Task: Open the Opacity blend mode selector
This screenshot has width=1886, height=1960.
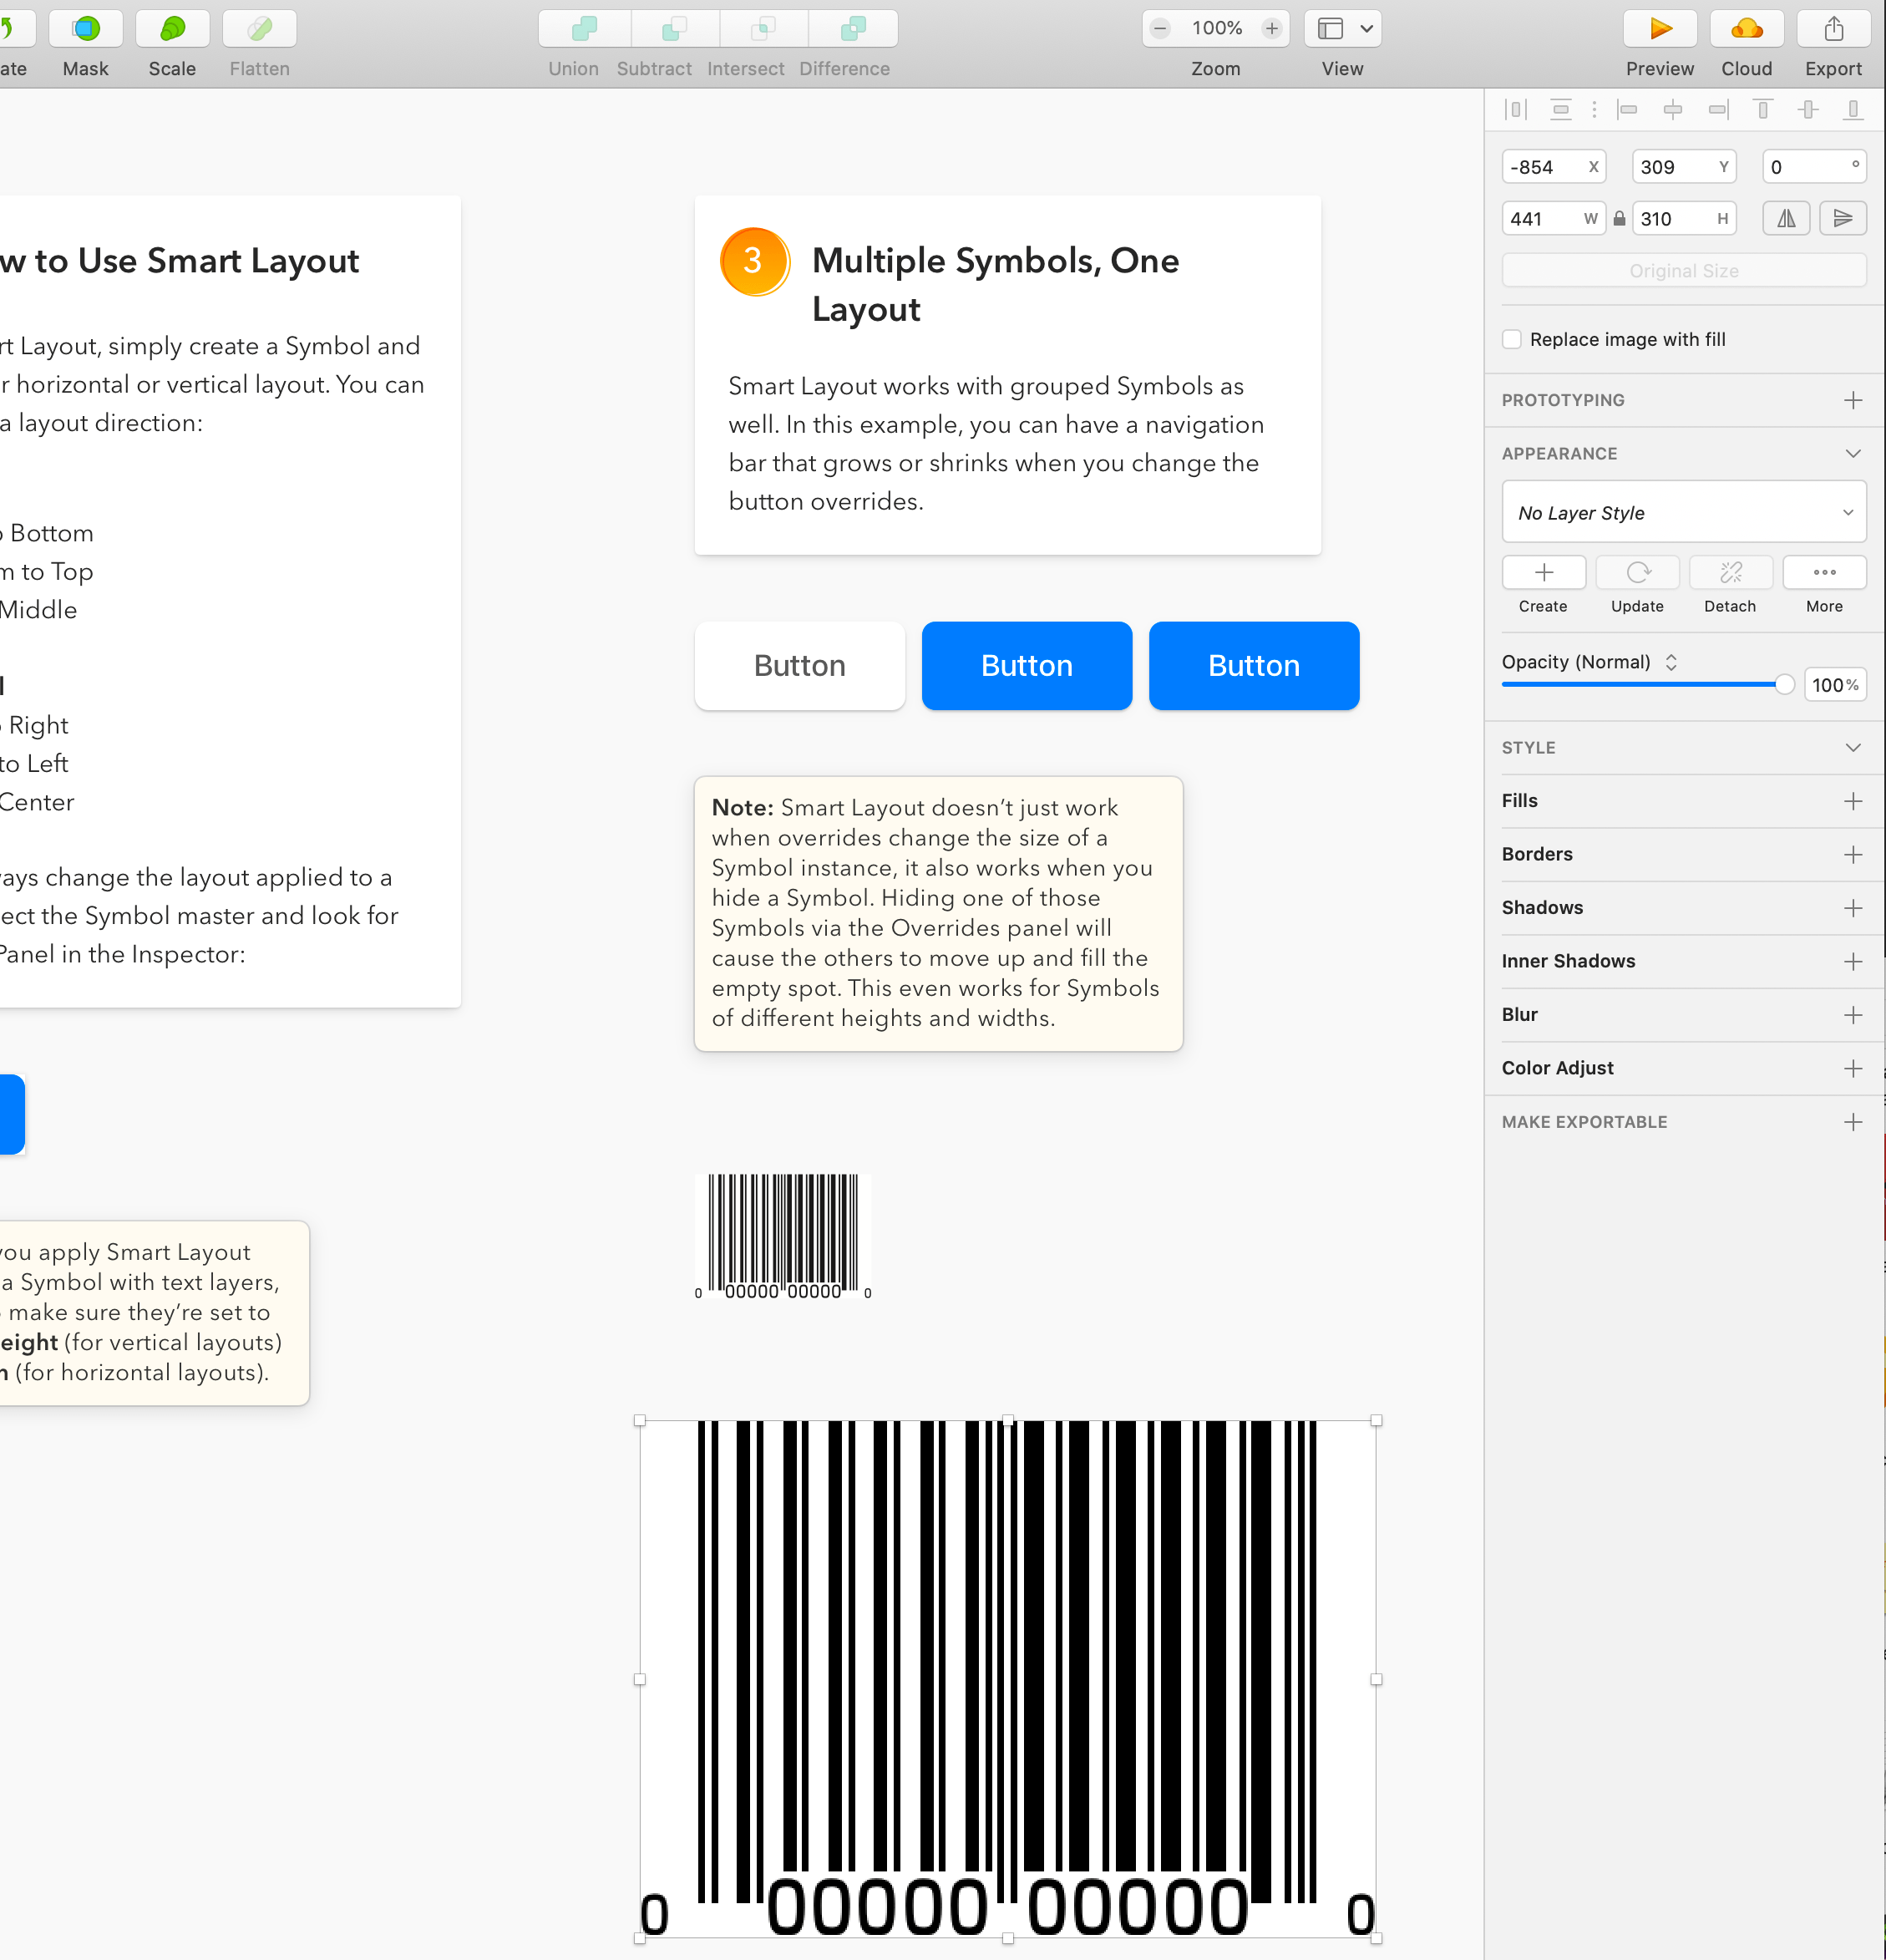Action: tap(1670, 662)
